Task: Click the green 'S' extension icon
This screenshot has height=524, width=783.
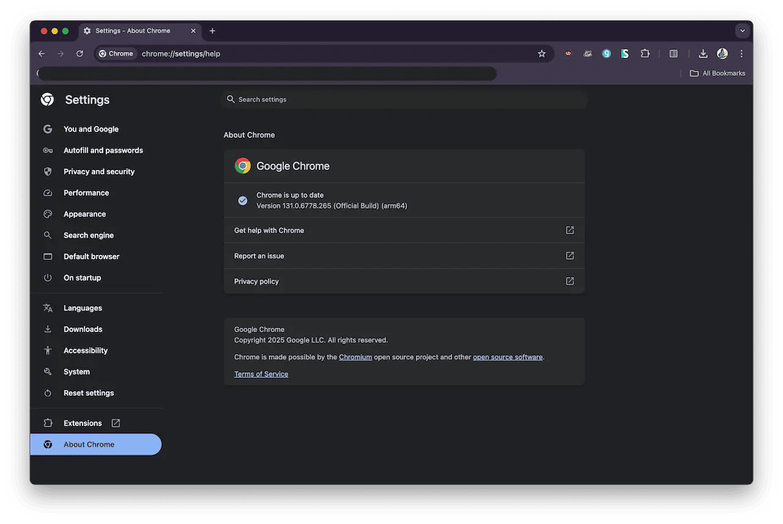Action: click(625, 53)
